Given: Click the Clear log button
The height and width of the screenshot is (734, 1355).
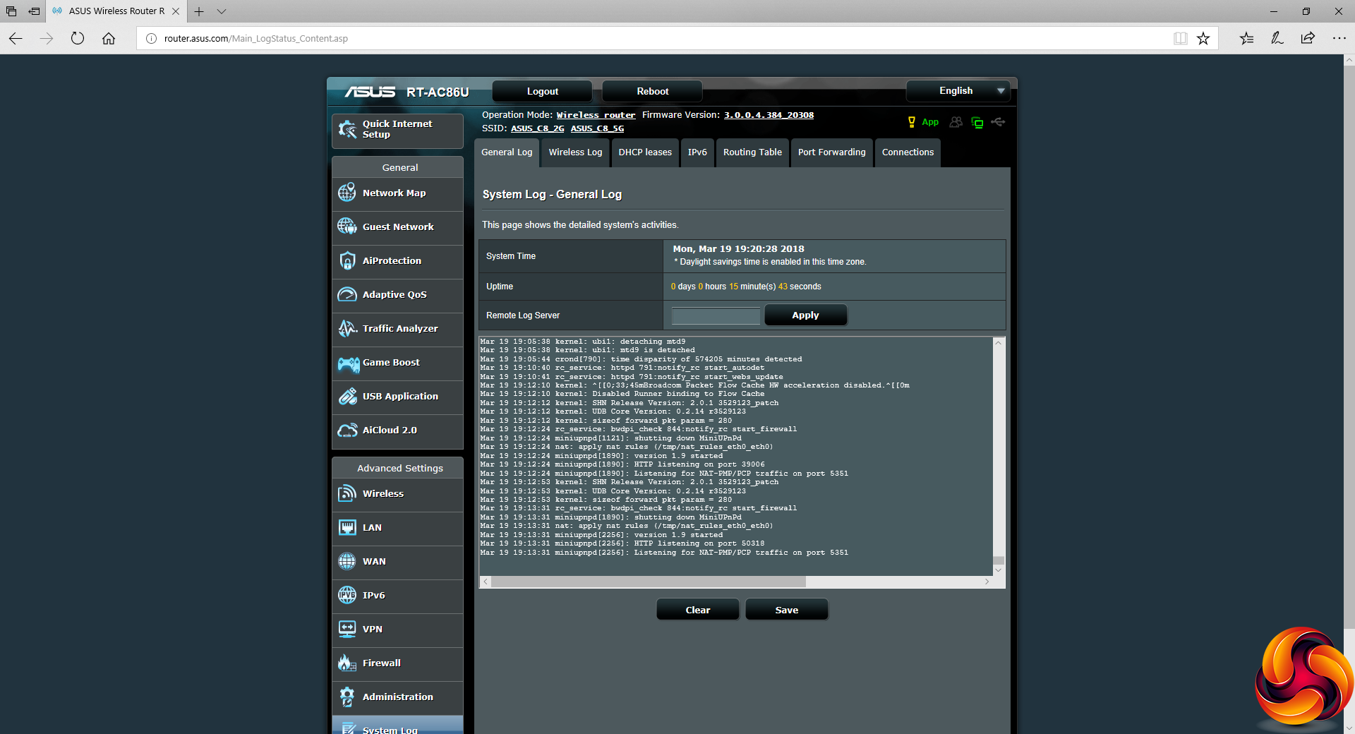Looking at the screenshot, I should coord(697,610).
